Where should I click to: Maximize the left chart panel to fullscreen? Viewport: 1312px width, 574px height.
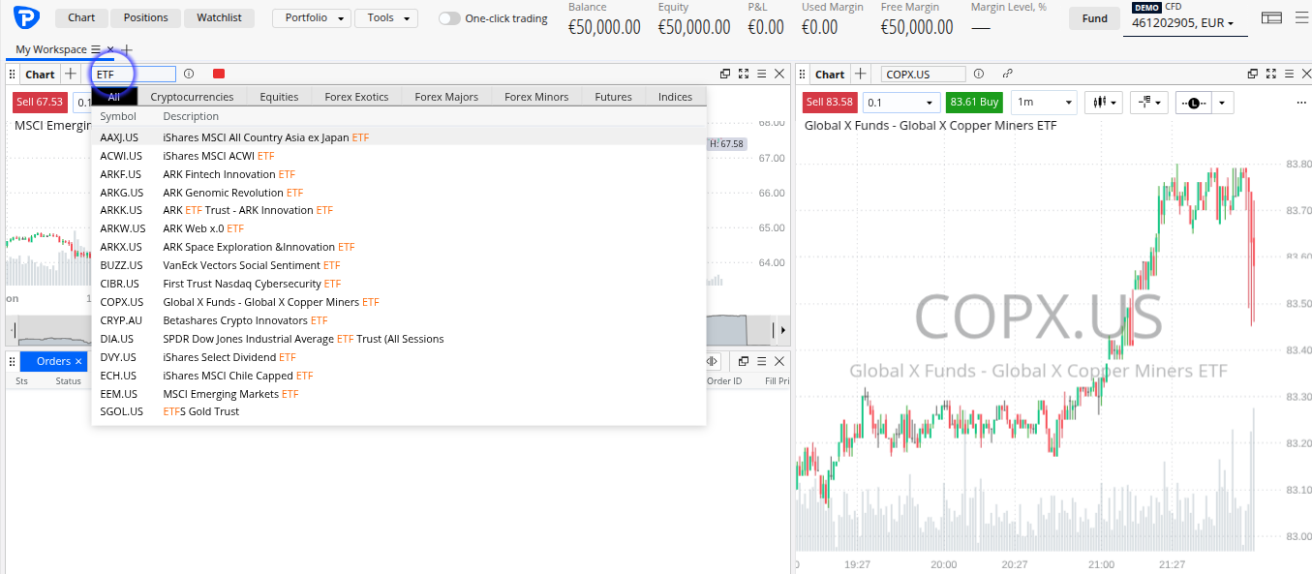click(x=744, y=74)
